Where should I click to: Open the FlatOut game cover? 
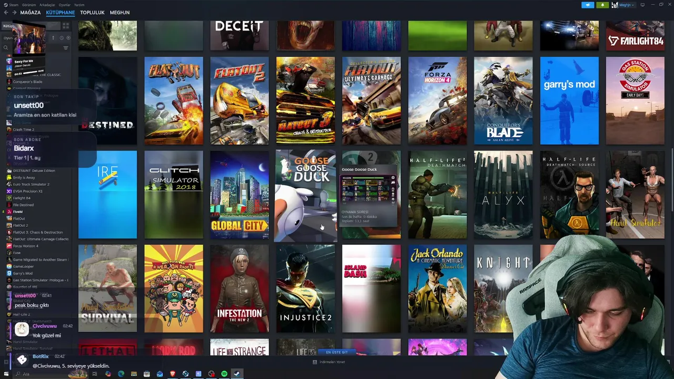173,101
